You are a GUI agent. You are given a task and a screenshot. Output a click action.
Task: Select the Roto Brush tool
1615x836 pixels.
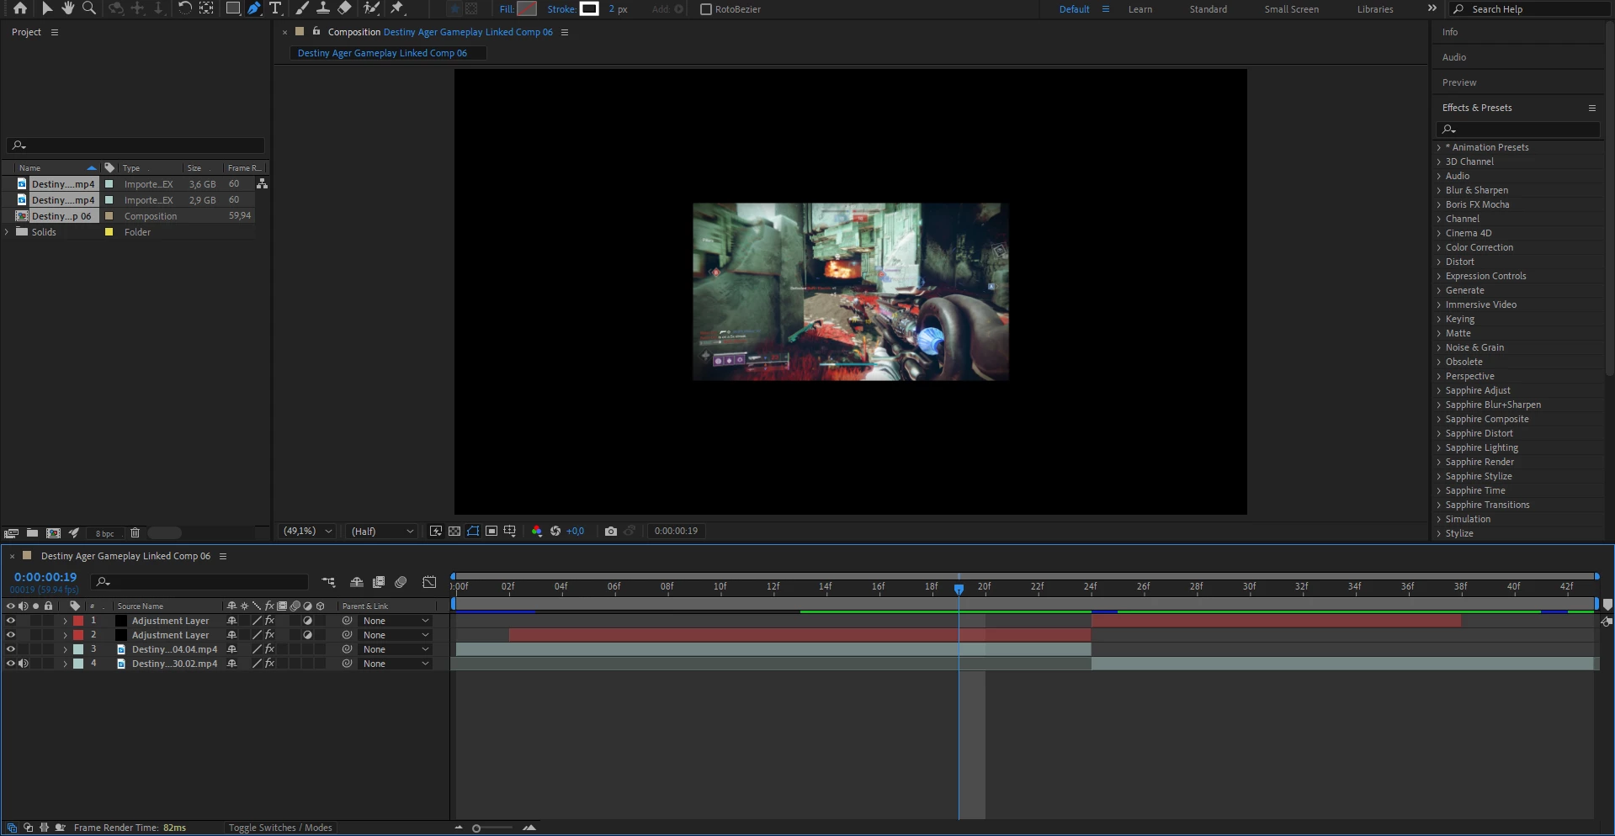[x=371, y=8]
